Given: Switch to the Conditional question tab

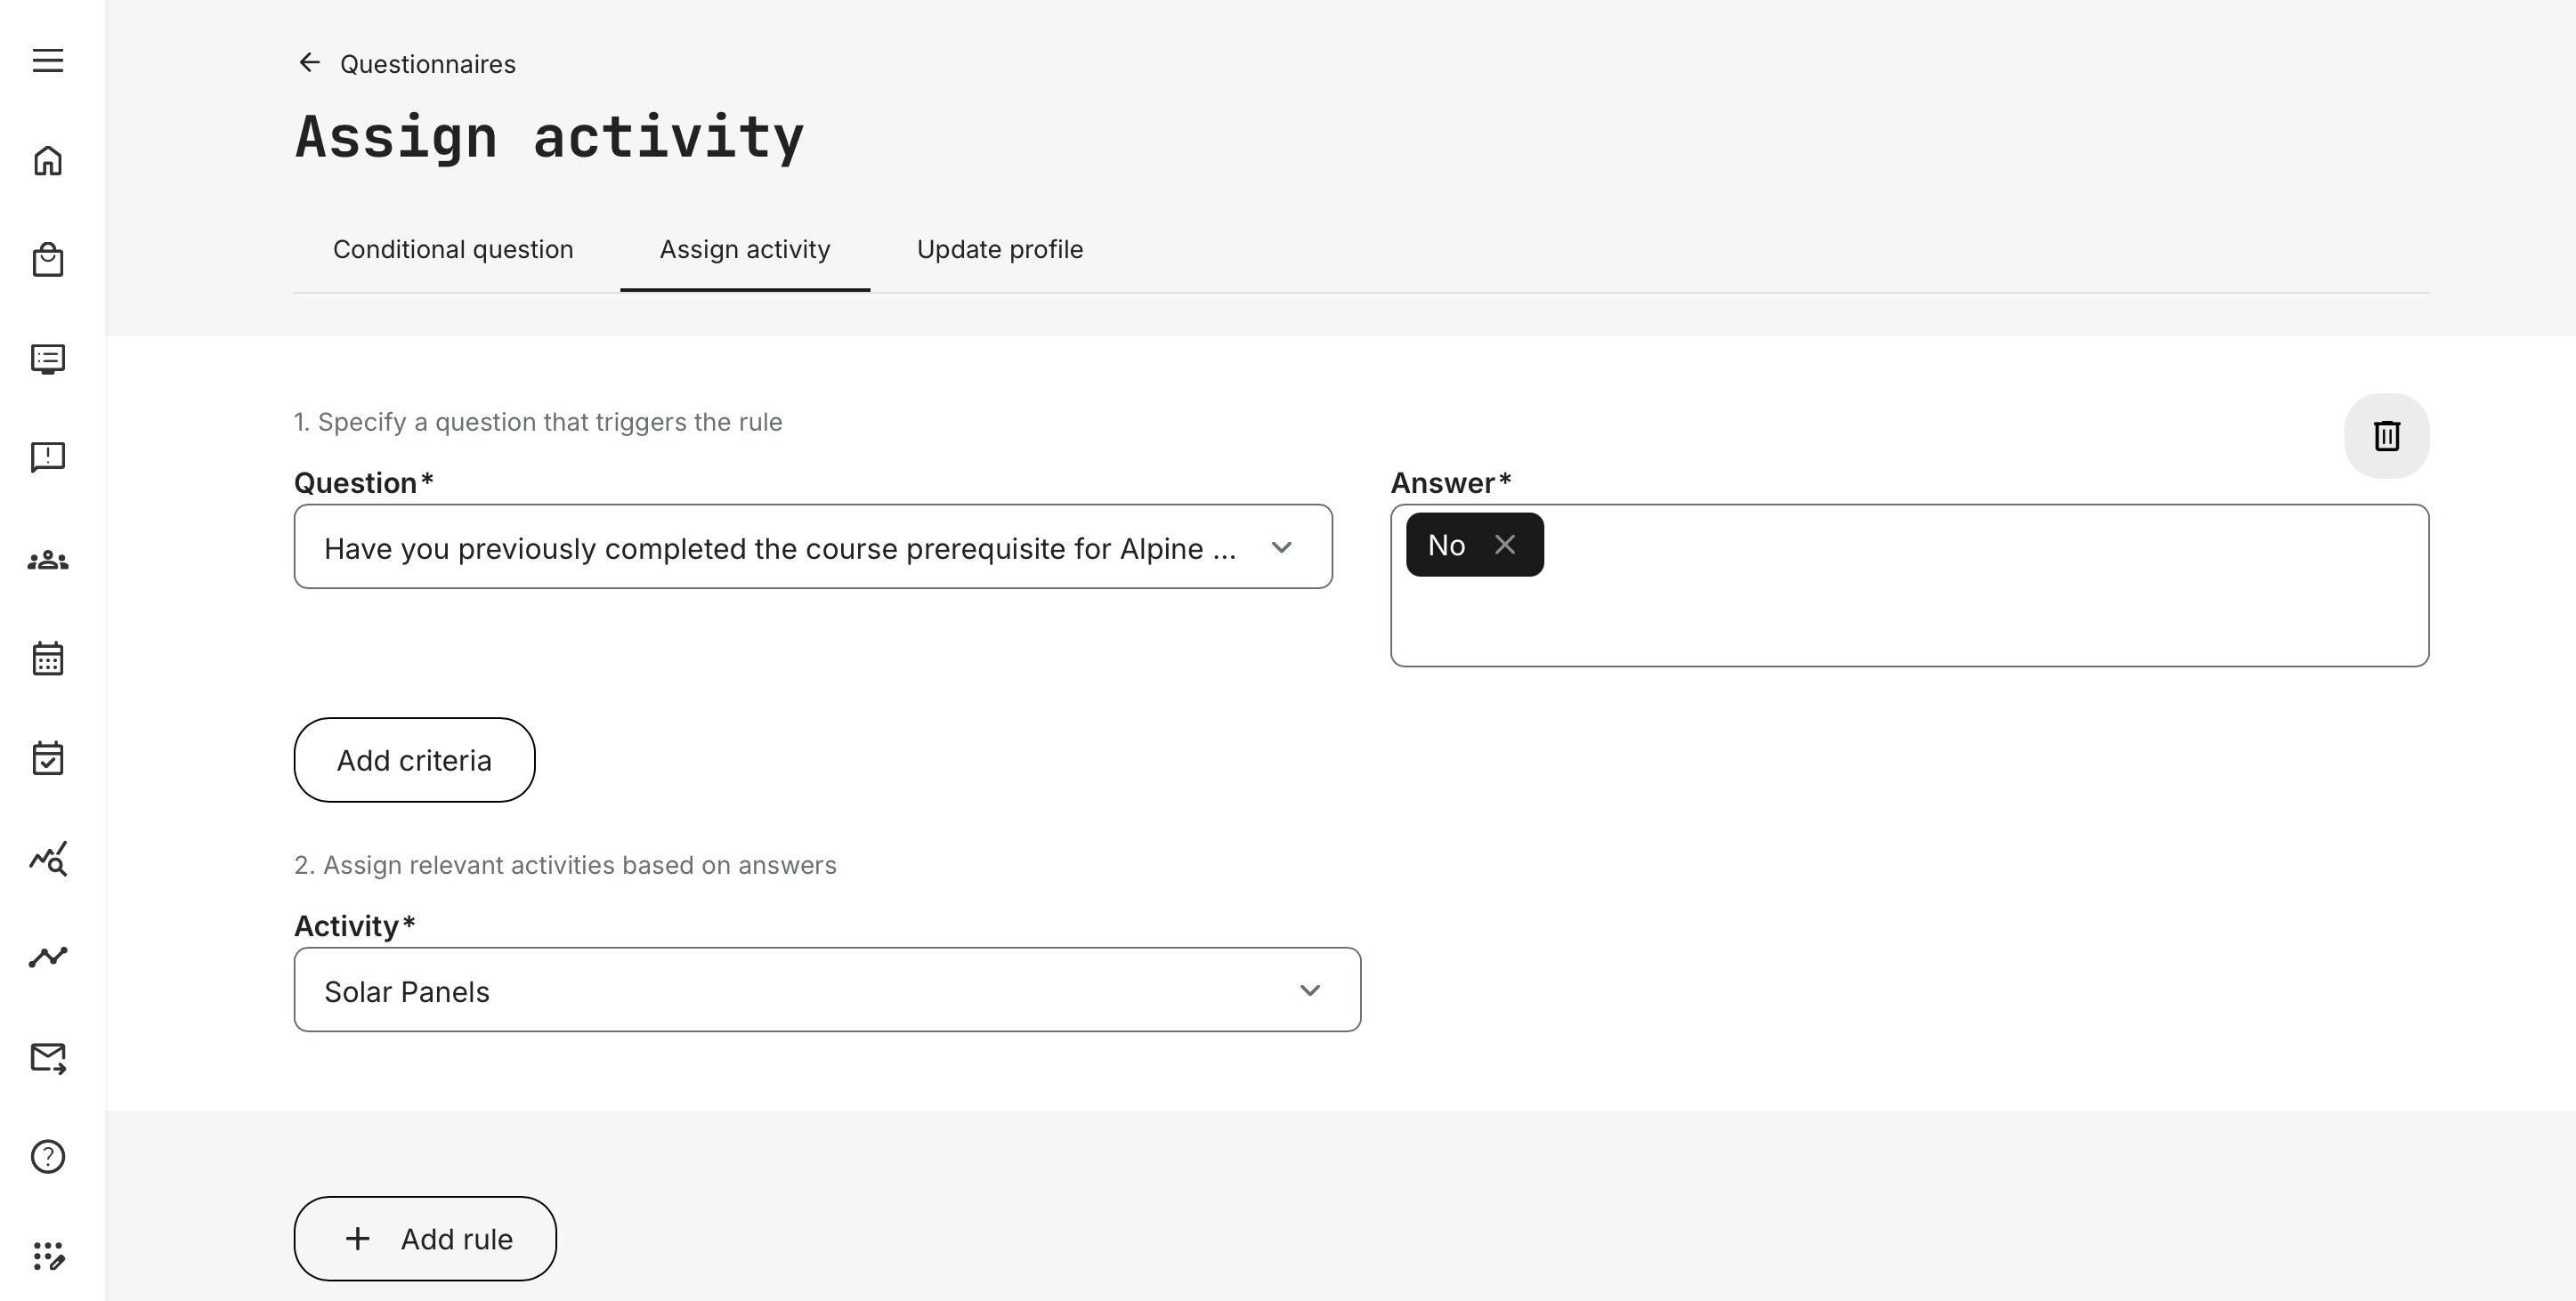Looking at the screenshot, I should coord(452,250).
